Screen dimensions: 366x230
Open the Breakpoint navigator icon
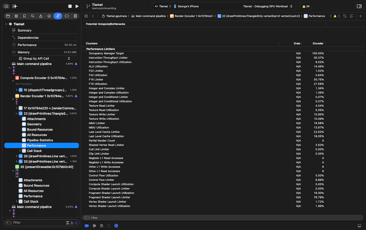click(x=67, y=16)
